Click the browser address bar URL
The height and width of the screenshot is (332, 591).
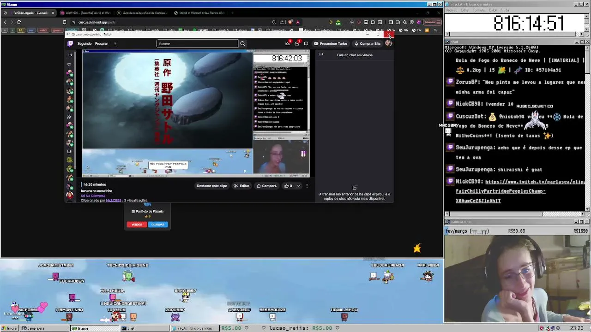(x=97, y=22)
